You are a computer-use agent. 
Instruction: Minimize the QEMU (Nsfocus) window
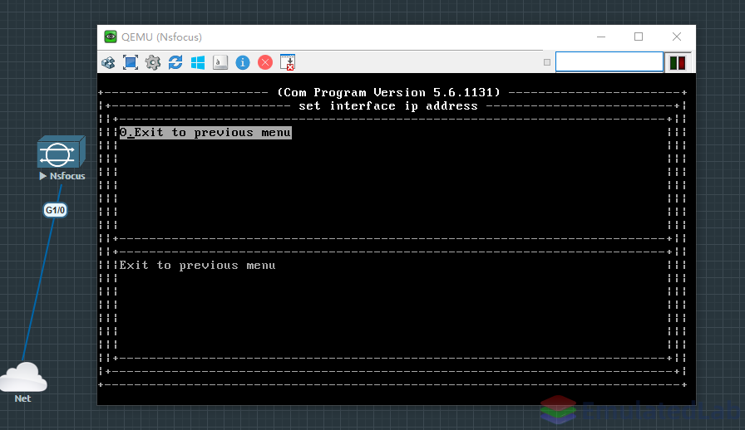pos(601,37)
